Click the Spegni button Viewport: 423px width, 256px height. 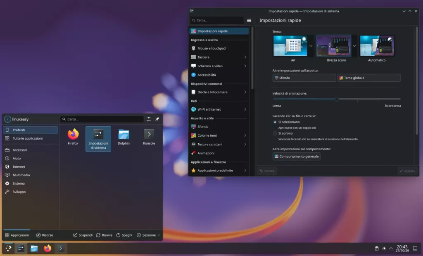click(x=124, y=235)
